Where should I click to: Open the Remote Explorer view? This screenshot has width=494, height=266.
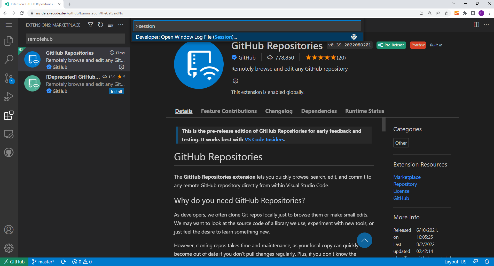click(x=9, y=134)
